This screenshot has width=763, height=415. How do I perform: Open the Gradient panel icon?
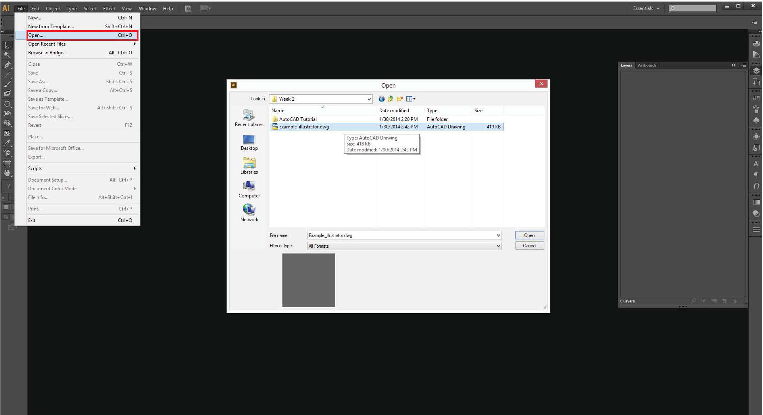756,202
